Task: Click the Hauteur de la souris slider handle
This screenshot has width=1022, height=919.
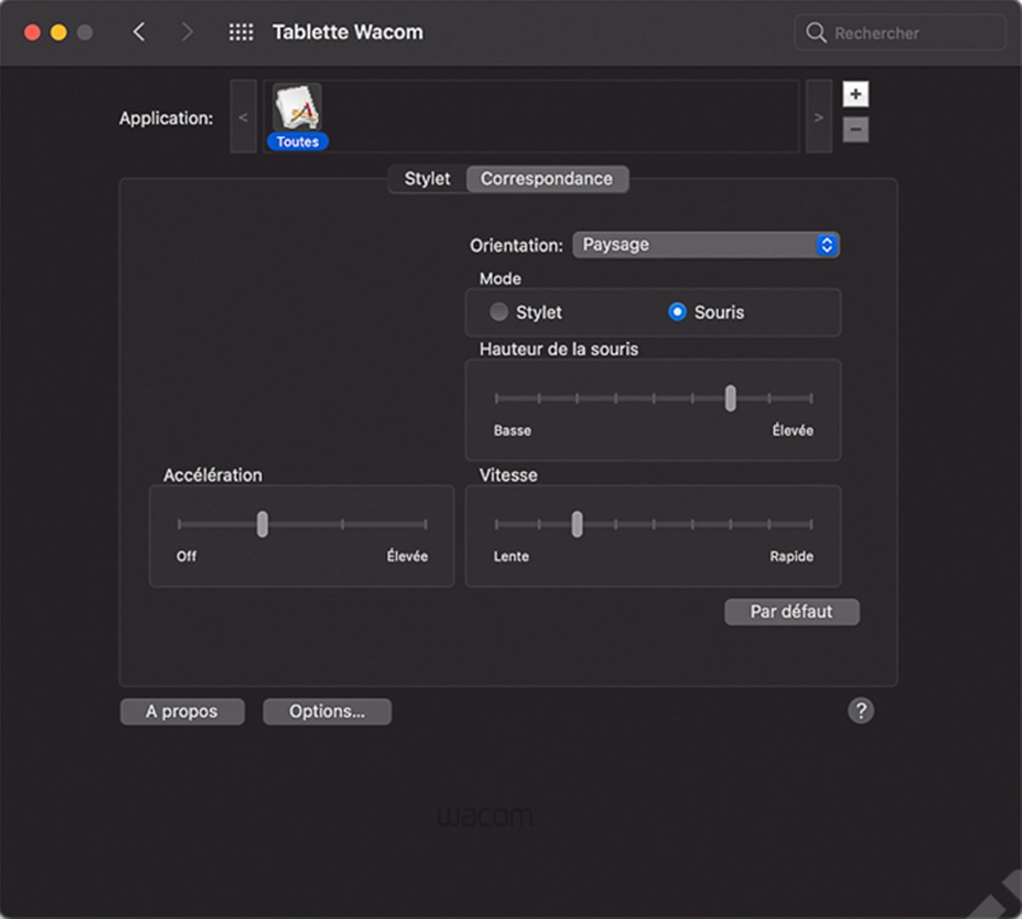Action: pyautogui.click(x=731, y=398)
